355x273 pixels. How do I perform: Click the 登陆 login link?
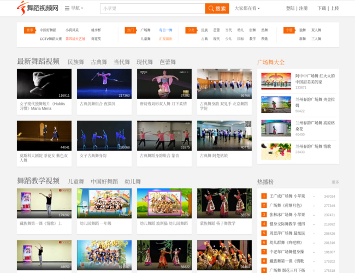click(x=290, y=8)
